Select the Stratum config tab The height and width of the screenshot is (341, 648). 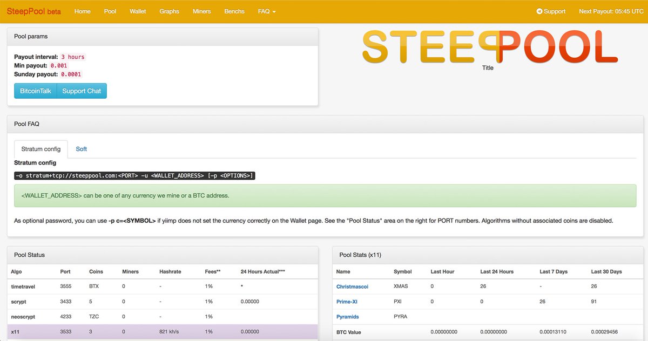pyautogui.click(x=40, y=149)
